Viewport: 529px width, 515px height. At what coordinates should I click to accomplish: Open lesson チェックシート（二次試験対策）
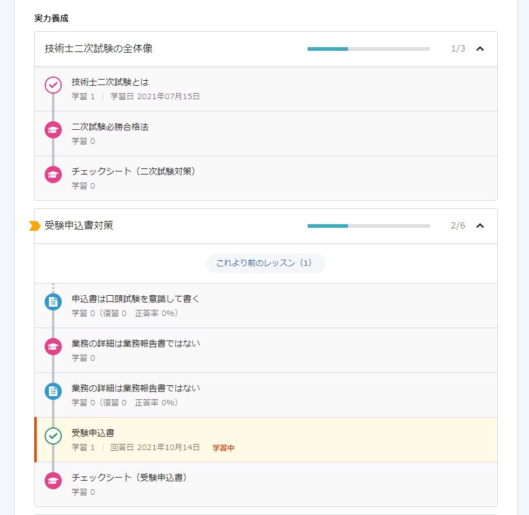pos(266,178)
